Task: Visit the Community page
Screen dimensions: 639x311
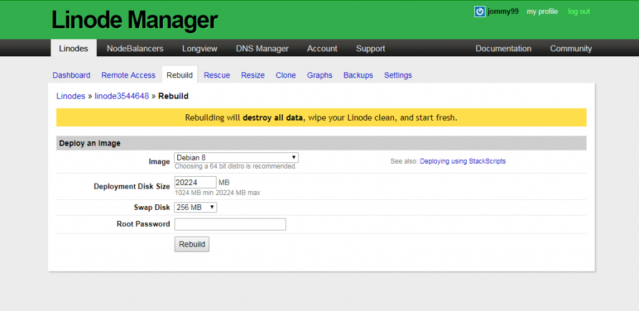Action: click(x=570, y=49)
